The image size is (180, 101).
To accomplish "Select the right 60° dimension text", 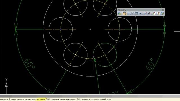I will click(150, 64).
